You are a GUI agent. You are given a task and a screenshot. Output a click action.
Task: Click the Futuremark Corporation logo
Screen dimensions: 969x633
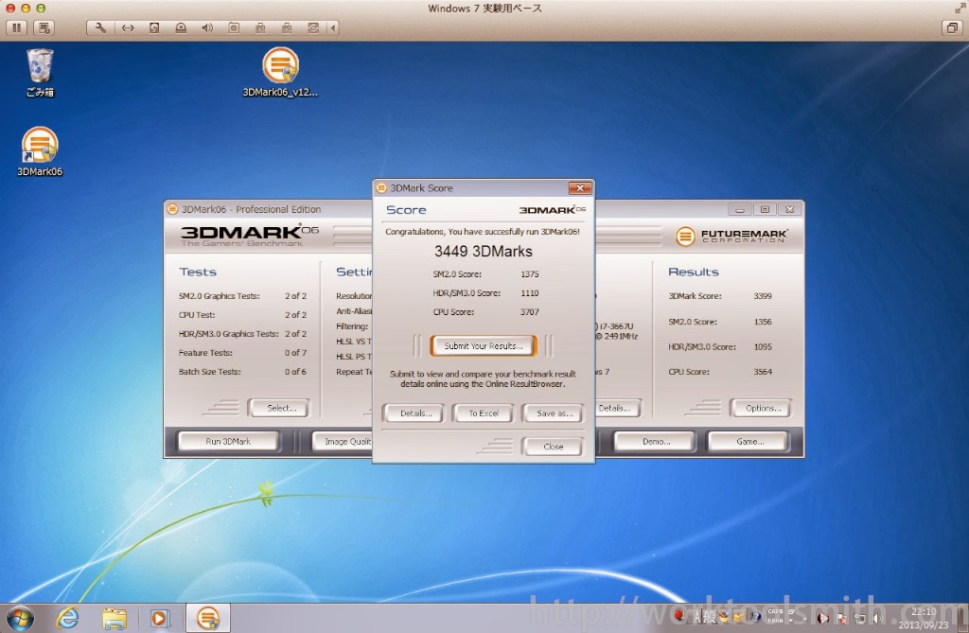point(731,236)
